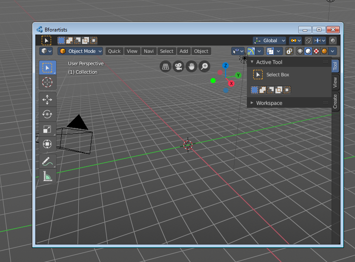Choose Extend mode icon in Active Tool panel
This screenshot has height=262, width=355.
[262, 90]
